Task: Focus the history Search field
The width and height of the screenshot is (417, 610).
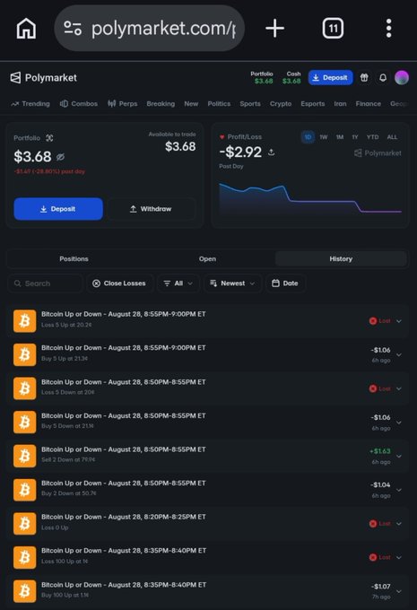Action: (x=45, y=283)
